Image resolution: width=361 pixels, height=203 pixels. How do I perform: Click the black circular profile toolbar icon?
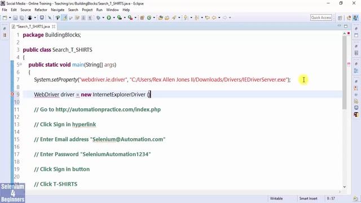[x=30, y=17]
